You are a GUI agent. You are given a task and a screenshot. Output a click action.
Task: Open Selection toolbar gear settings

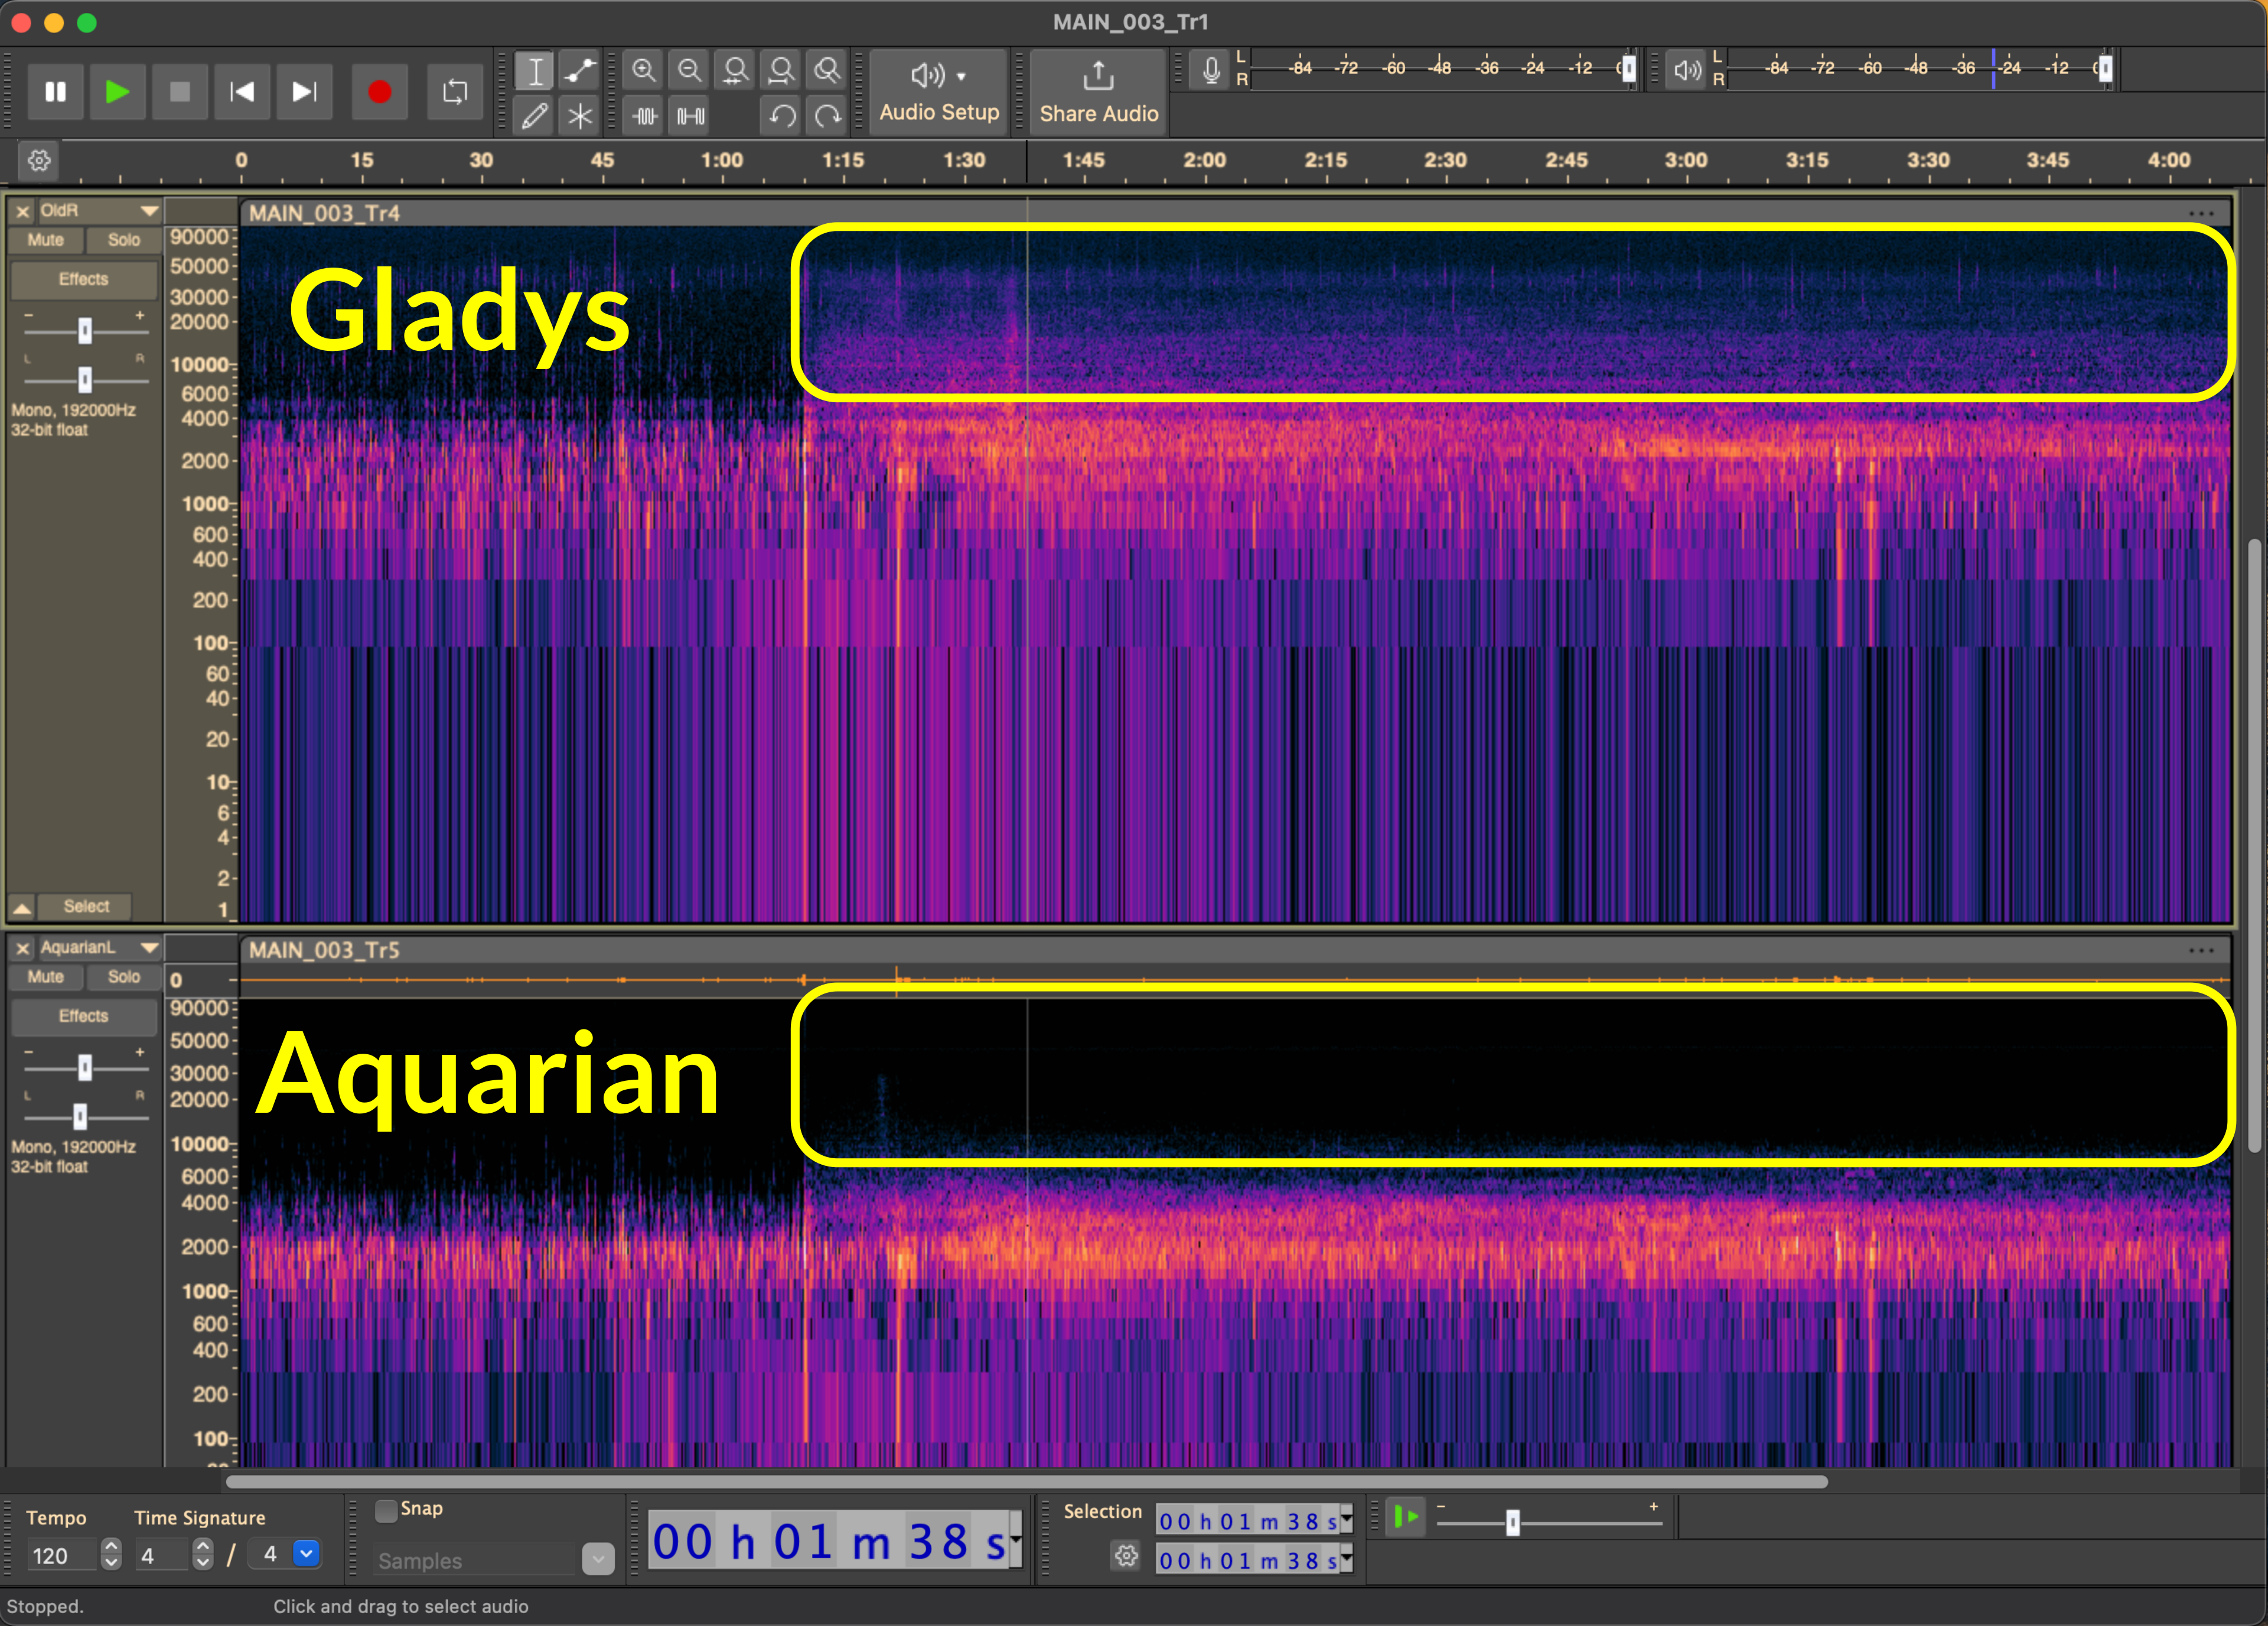coord(1126,1557)
